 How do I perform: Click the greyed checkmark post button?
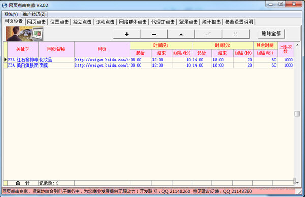coord(208,34)
